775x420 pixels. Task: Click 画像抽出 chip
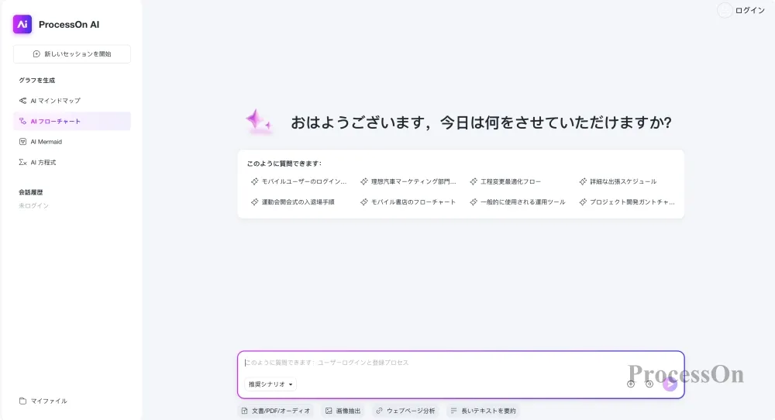[343, 411]
